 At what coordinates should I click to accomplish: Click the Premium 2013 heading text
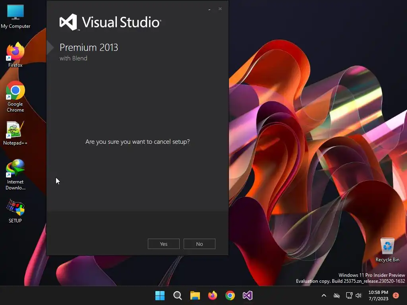click(89, 48)
